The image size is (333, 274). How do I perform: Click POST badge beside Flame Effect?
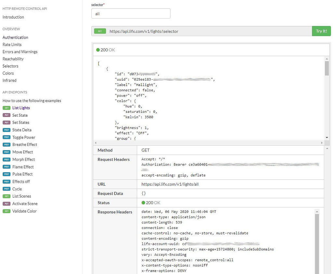(7, 167)
